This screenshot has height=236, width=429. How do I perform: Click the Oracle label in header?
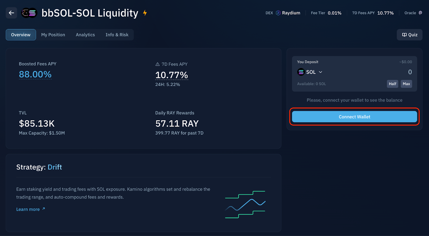(x=410, y=13)
